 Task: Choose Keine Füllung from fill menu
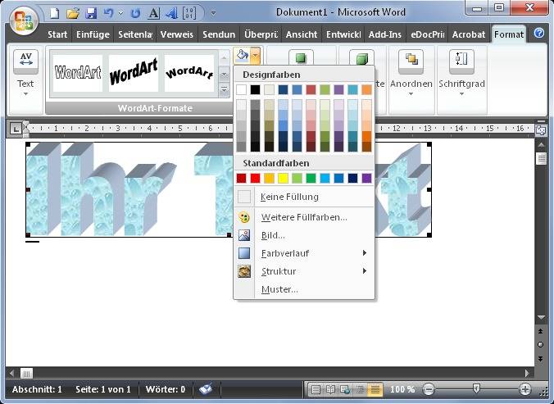(289, 197)
